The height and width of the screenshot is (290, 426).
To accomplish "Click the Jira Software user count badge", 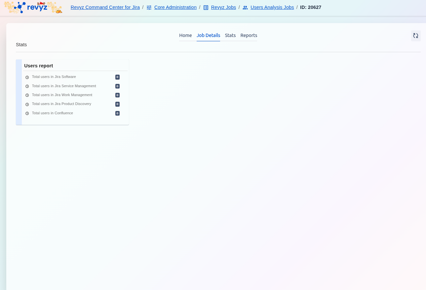I will click(117, 77).
